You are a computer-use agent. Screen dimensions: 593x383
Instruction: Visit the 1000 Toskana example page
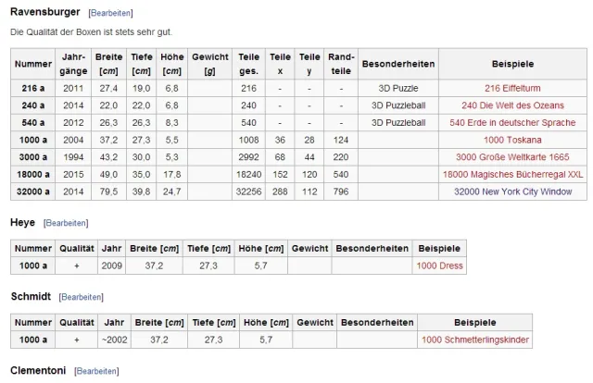pyautogui.click(x=512, y=140)
